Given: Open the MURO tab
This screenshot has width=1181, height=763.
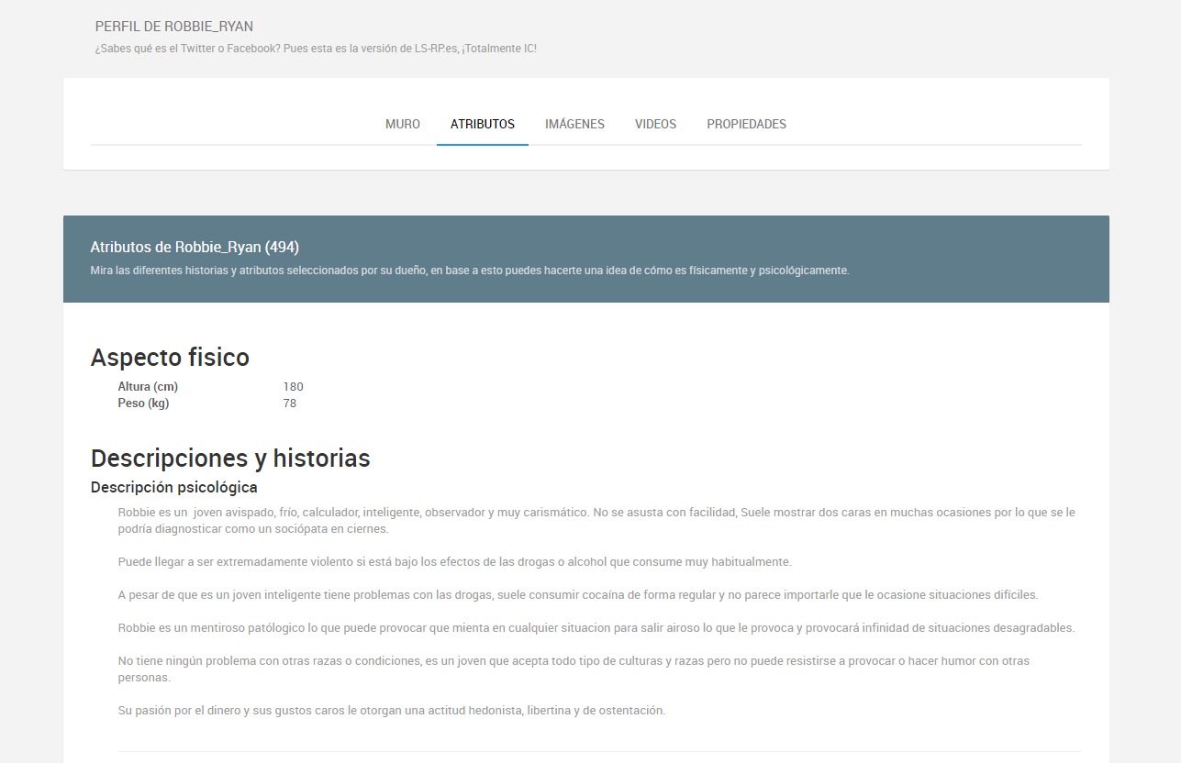Looking at the screenshot, I should [403, 125].
